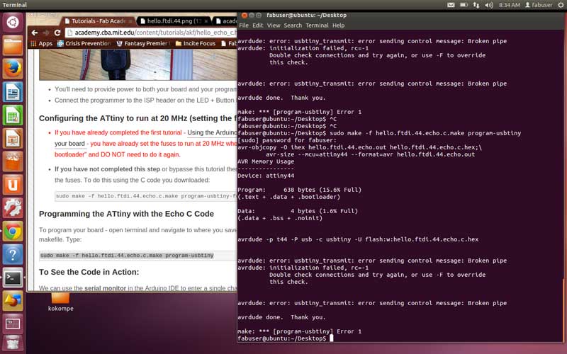
Task: Go back in the Chrome browser
Action: coord(35,33)
